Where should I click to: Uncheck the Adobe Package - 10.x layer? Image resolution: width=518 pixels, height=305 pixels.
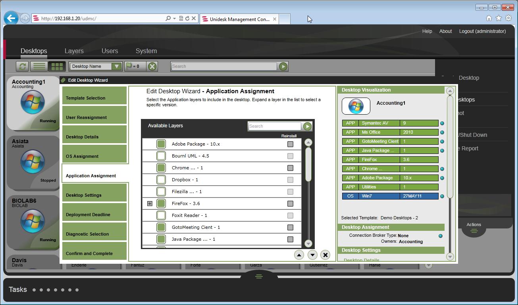click(x=161, y=144)
